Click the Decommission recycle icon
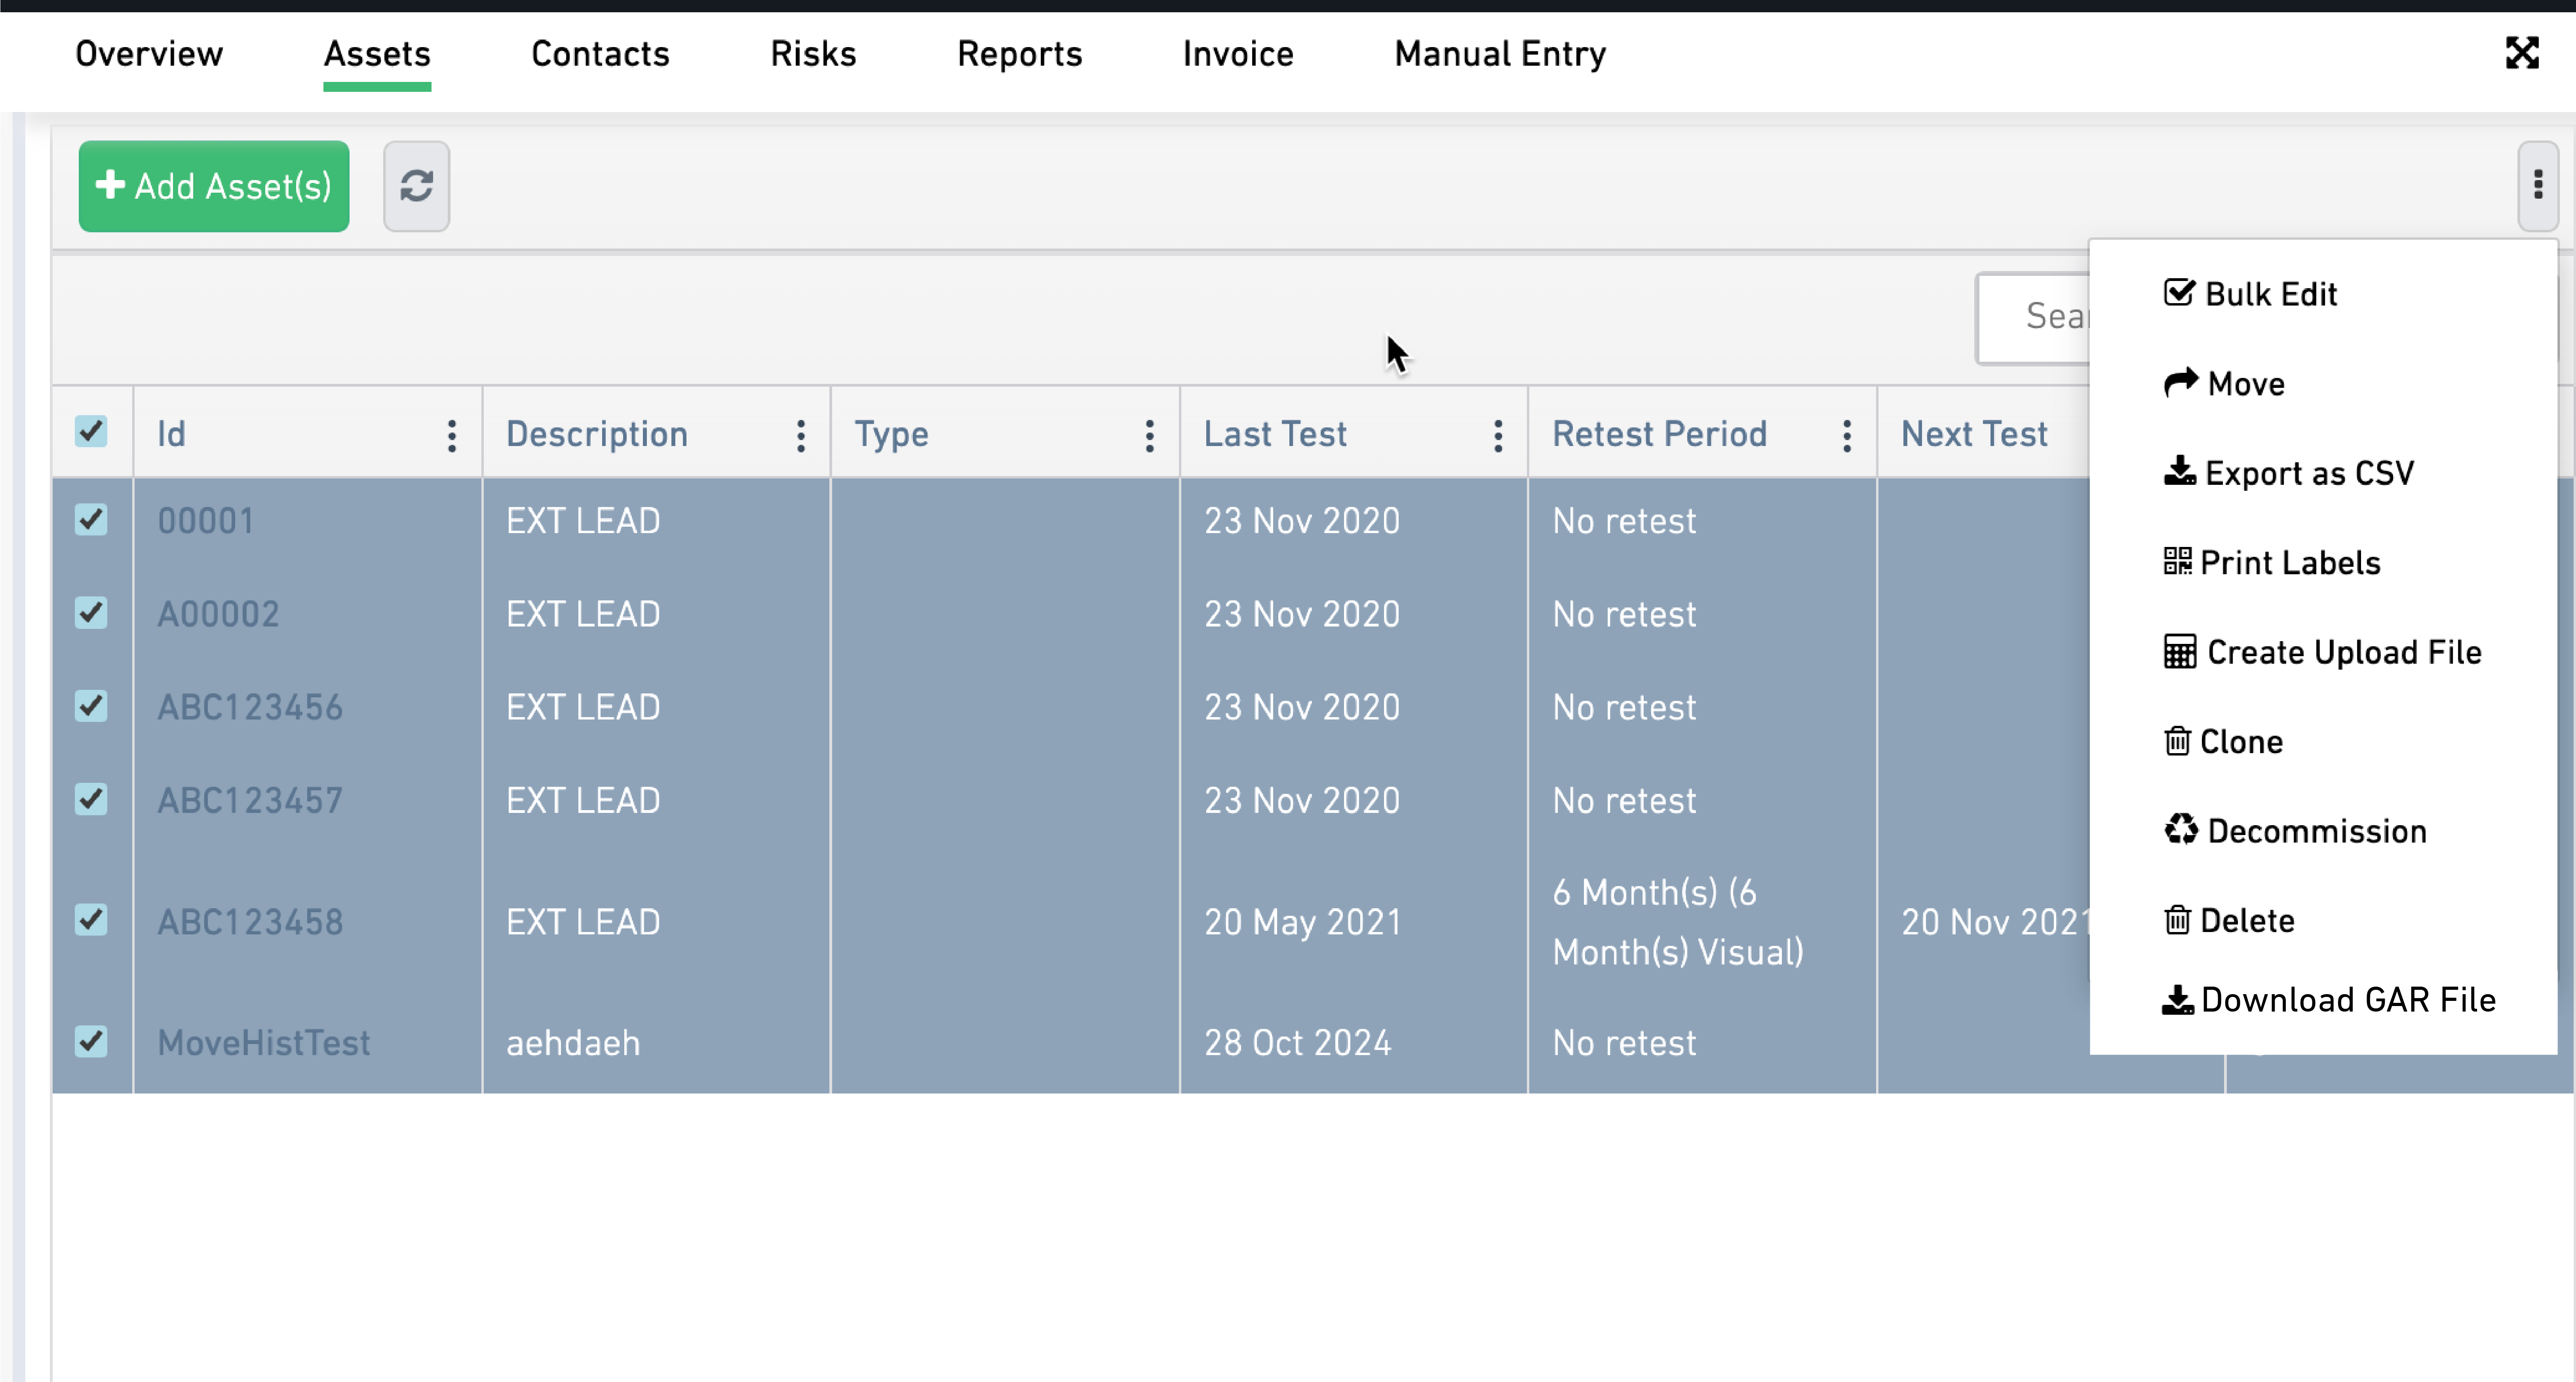2576x1382 pixels. point(2181,829)
